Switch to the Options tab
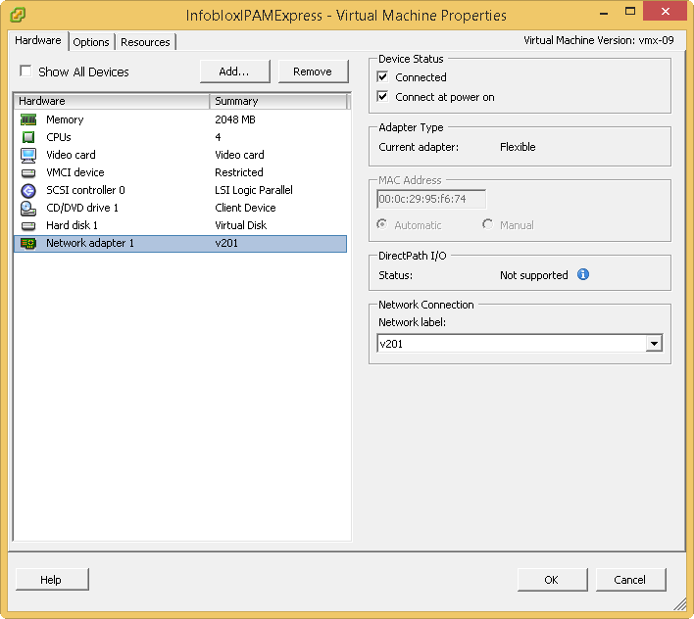This screenshot has height=619, width=694. [x=91, y=42]
